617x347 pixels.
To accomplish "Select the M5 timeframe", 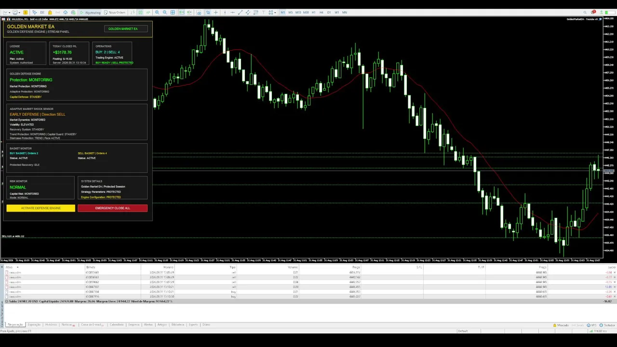I will pyautogui.click(x=291, y=13).
